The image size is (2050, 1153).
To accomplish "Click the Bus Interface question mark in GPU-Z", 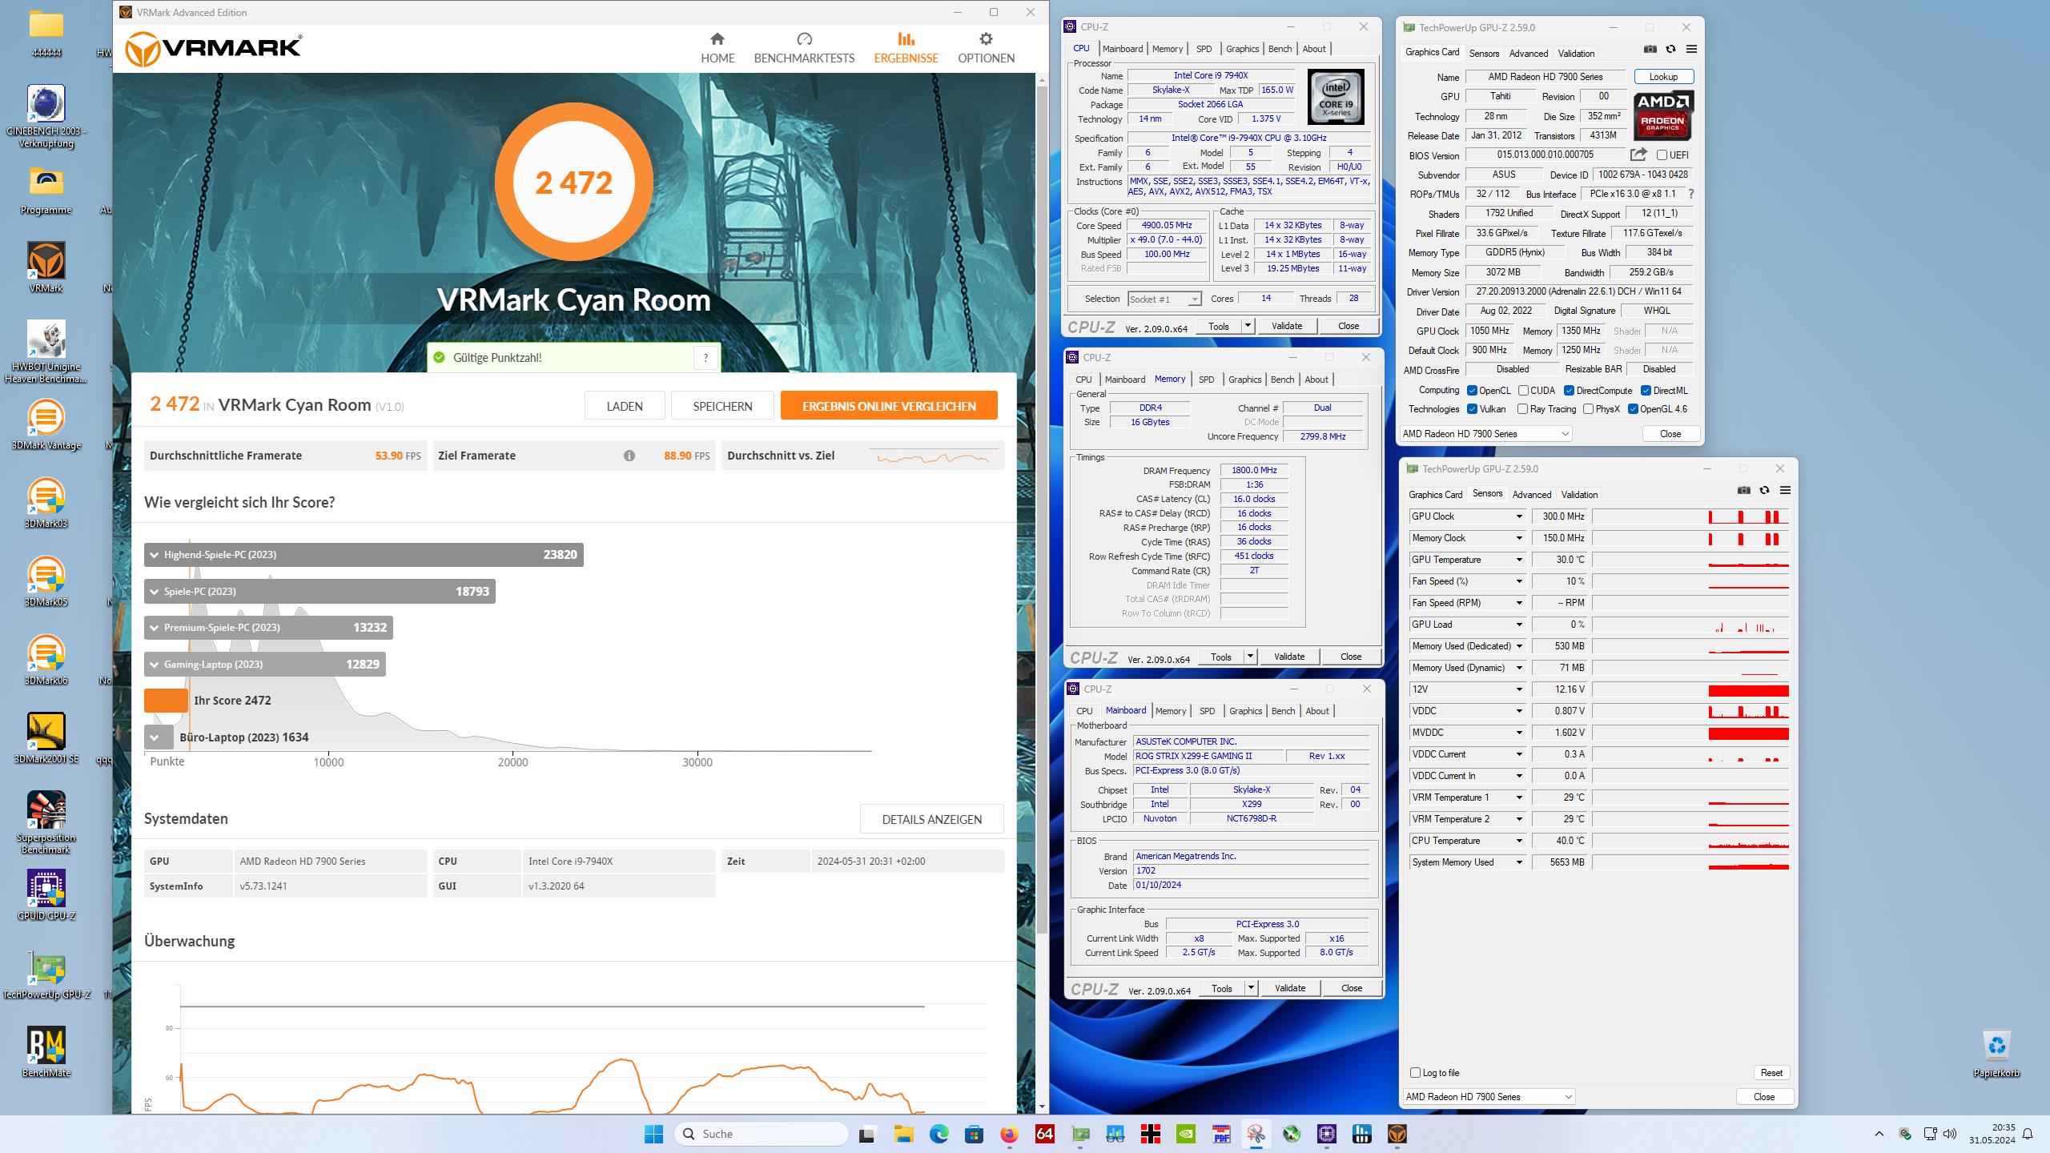I will 1690,194.
